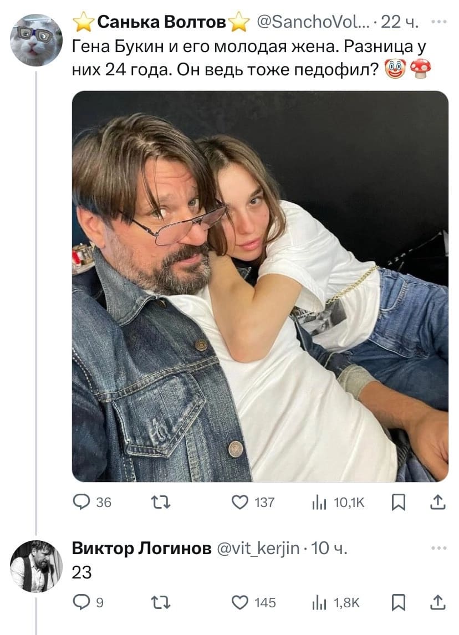Open more options on main tweet
Screen dimensions: 459x635
click(x=438, y=23)
